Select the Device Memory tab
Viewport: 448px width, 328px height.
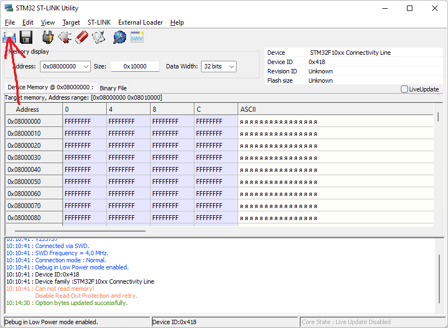point(50,87)
